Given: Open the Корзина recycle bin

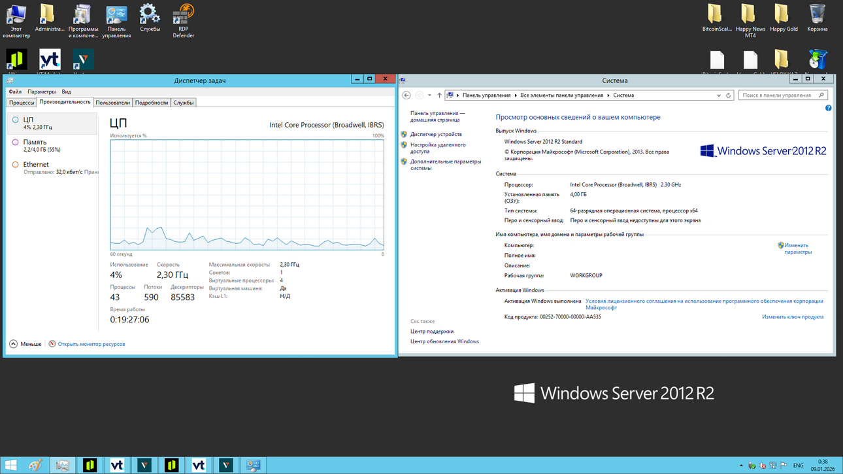Looking at the screenshot, I should [817, 18].
